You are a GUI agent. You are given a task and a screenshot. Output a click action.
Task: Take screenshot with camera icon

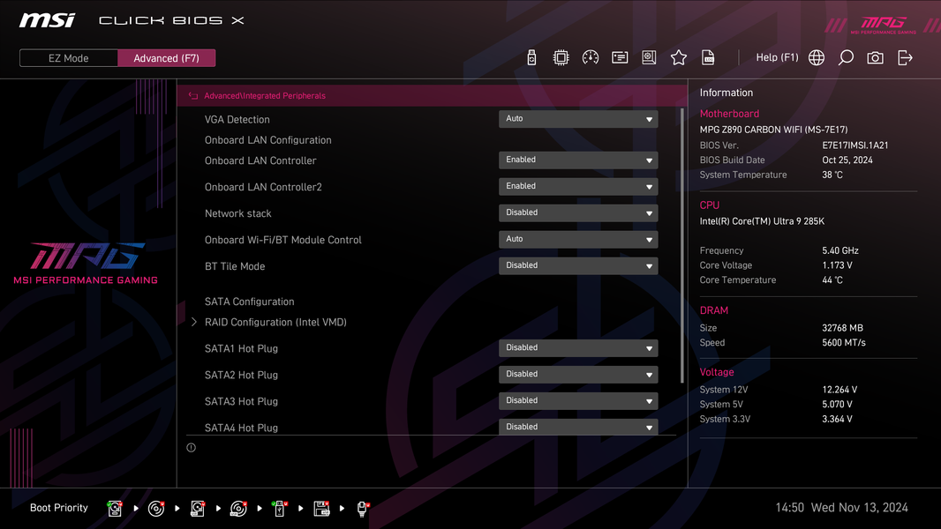tap(875, 57)
